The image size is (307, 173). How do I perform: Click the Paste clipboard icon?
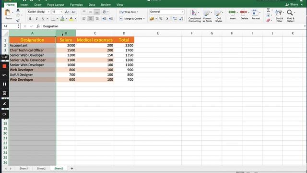(x=8, y=13)
